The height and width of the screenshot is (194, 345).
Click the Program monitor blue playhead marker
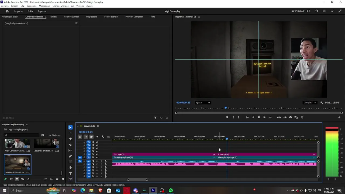pyautogui.click(x=226, y=108)
